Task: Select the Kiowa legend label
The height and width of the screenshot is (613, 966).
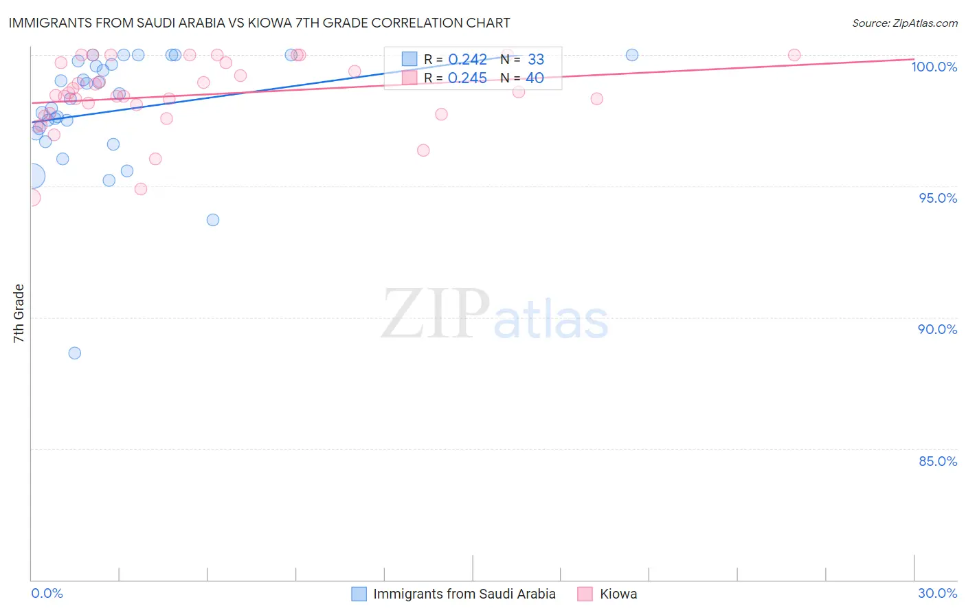Action: point(618,594)
